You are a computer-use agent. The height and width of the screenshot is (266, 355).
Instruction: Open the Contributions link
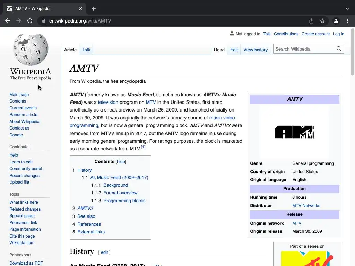pos(286,34)
